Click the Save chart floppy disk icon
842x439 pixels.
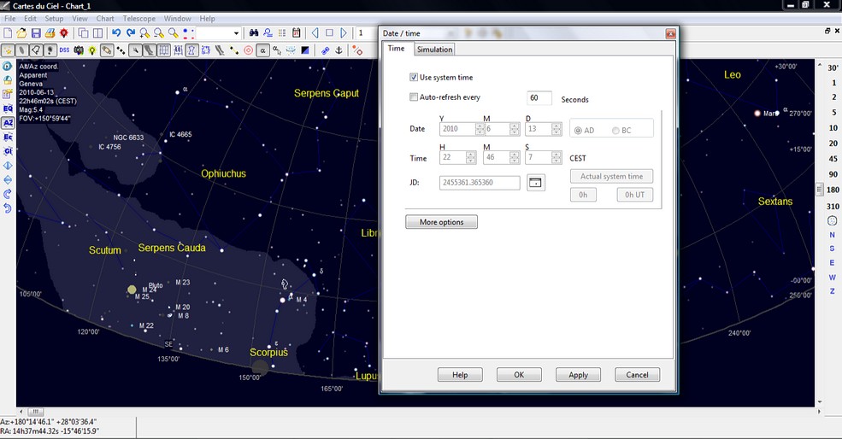[x=36, y=33]
